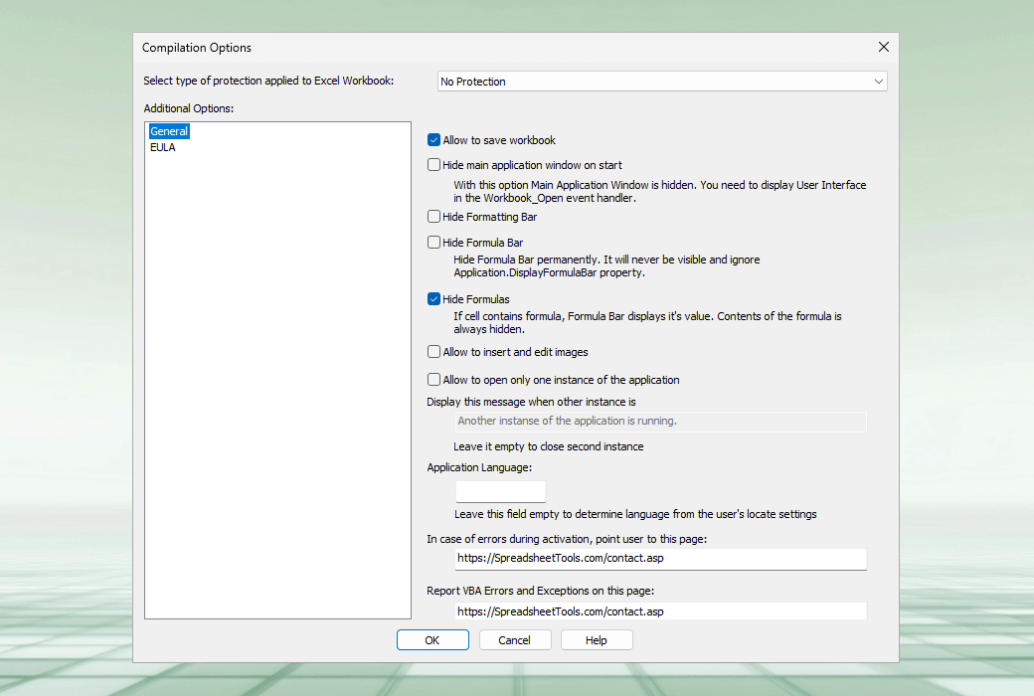Screen dimensions: 1034x696
Task: Enable Allow to insert and edit images
Action: pyautogui.click(x=434, y=351)
